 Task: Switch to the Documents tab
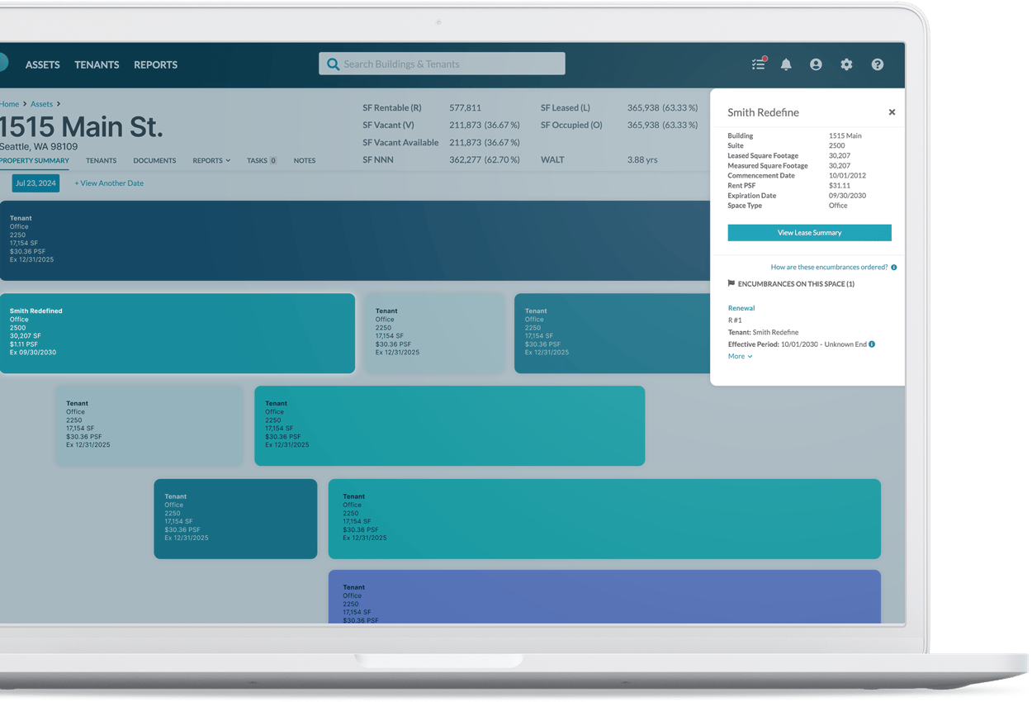coord(154,160)
